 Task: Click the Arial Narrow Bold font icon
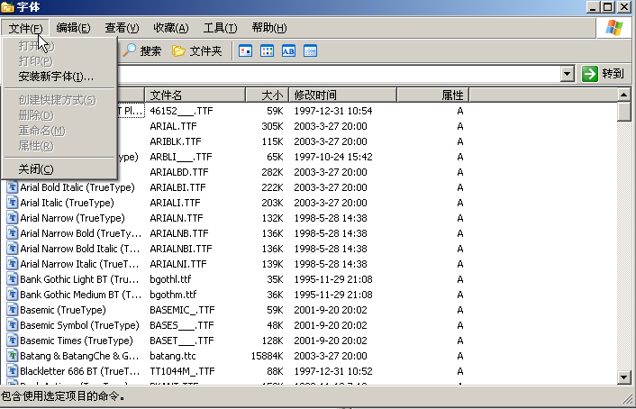point(13,233)
